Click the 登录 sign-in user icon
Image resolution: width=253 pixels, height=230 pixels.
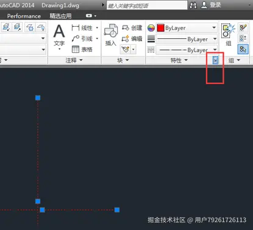tap(204, 5)
